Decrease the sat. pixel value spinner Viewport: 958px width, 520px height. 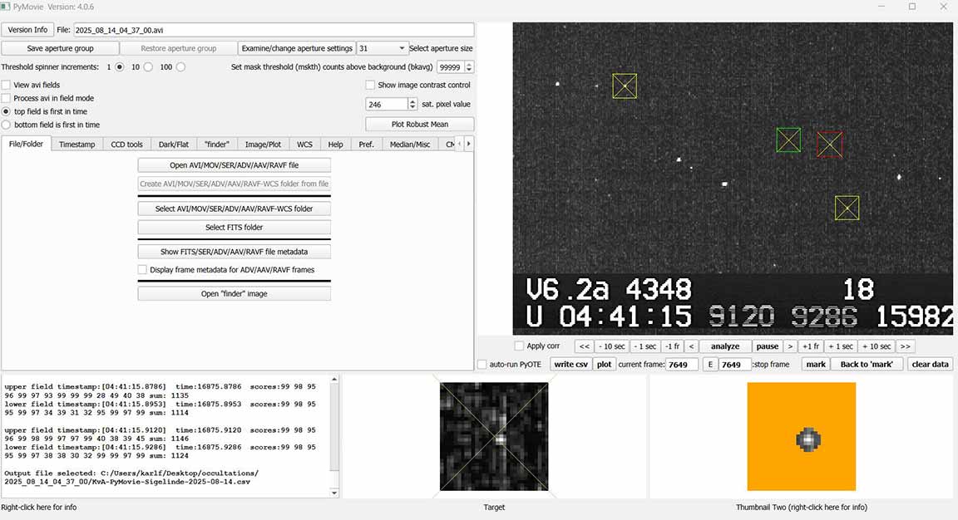(413, 108)
